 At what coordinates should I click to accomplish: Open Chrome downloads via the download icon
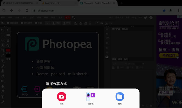(171, 11)
